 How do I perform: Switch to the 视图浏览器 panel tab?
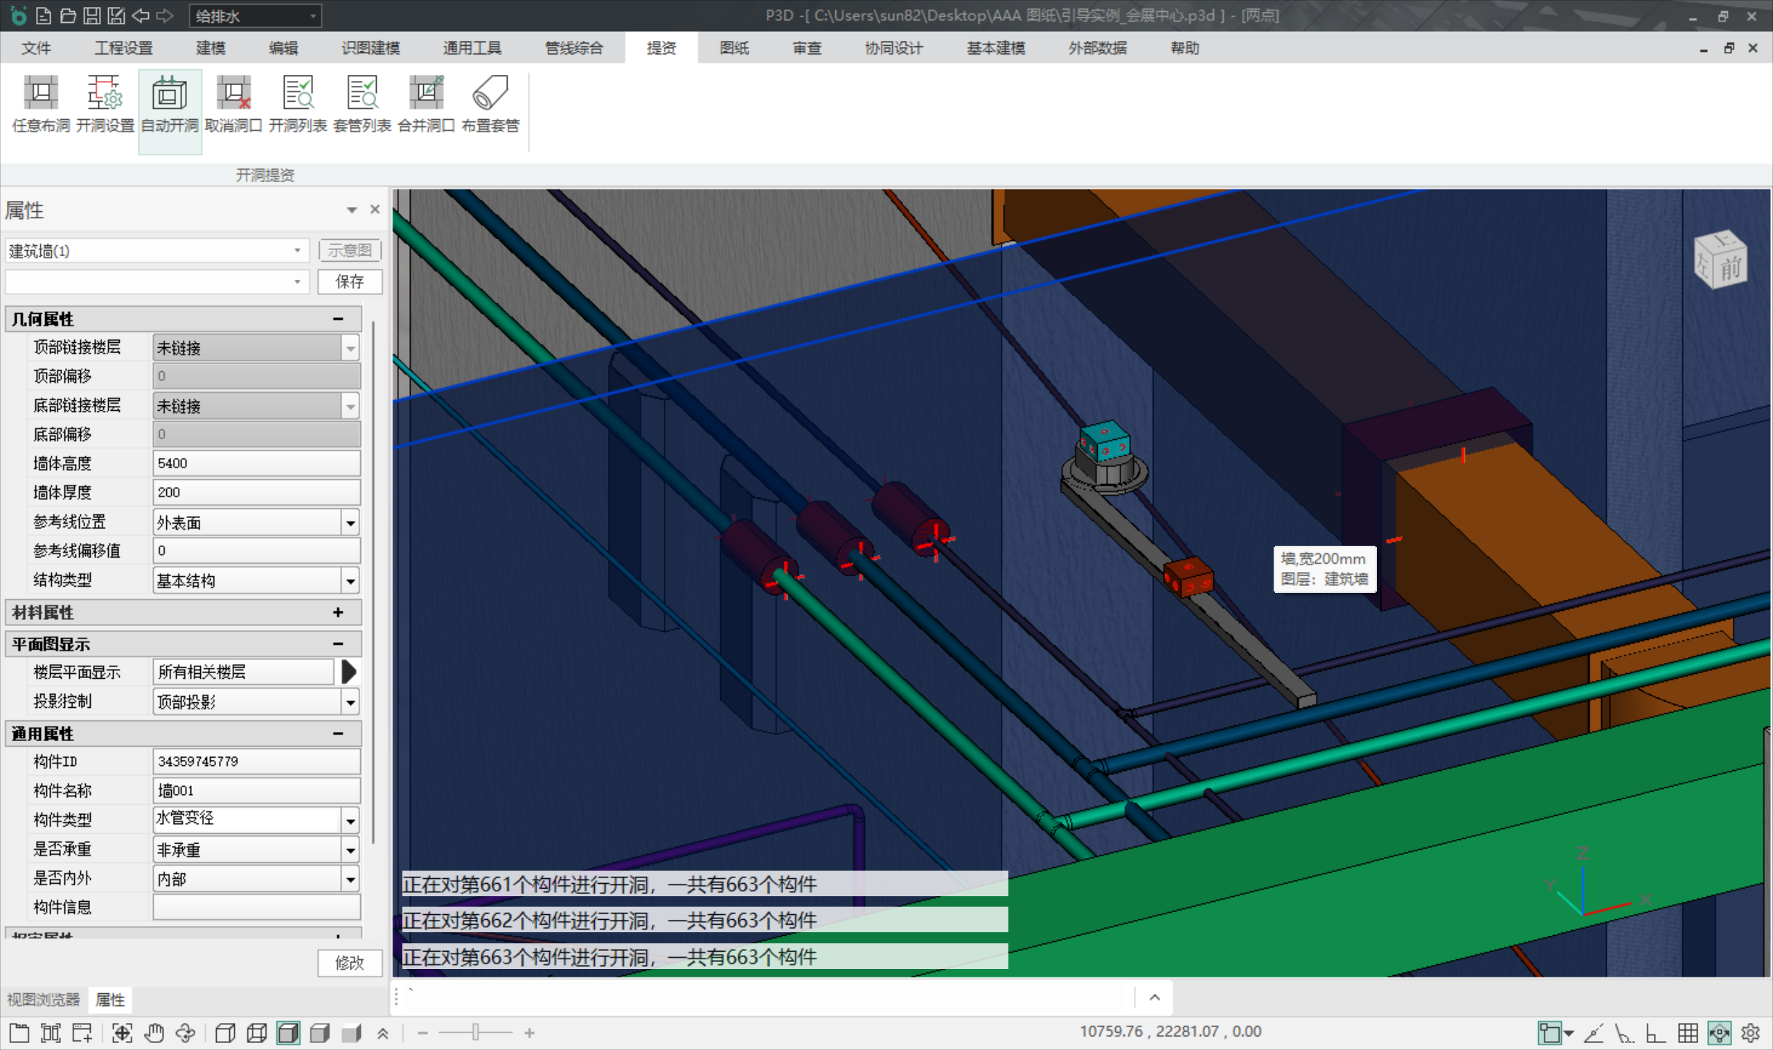[x=44, y=999]
